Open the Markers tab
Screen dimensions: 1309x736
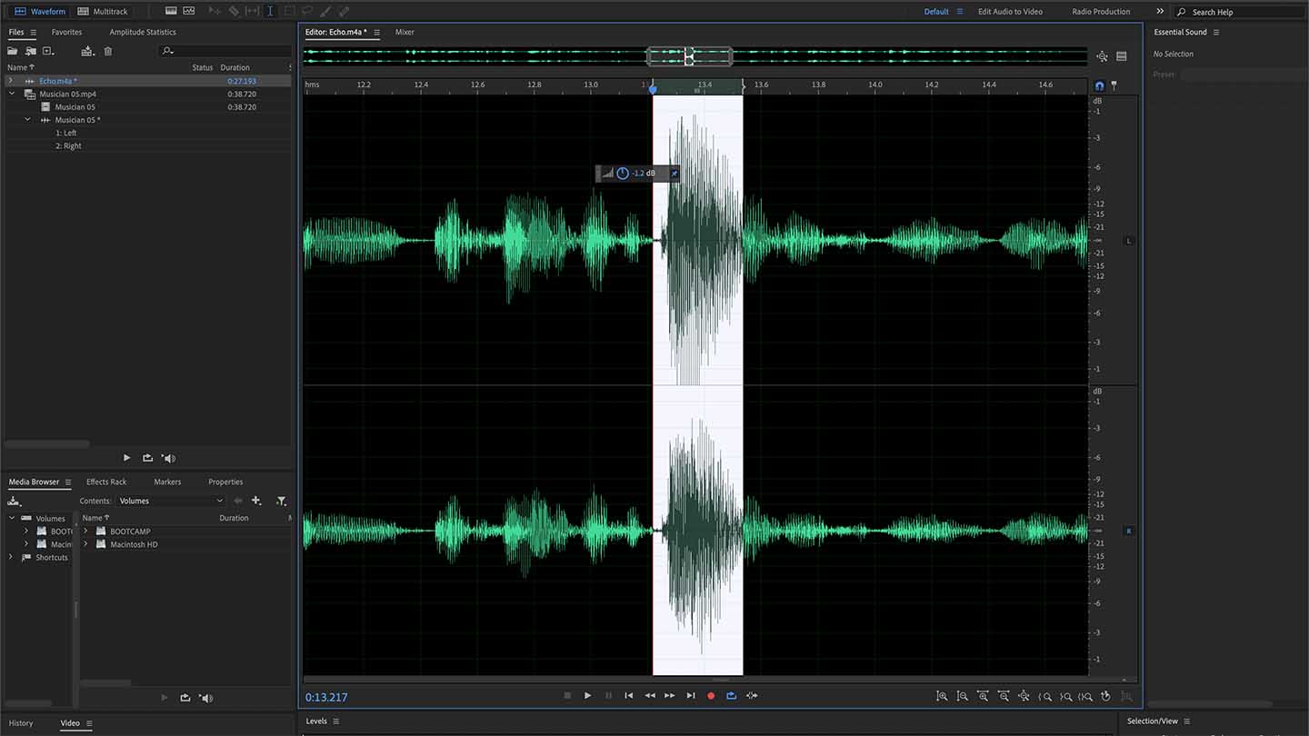167,482
